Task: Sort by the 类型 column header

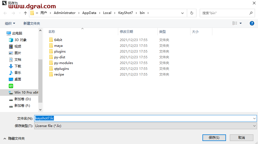Action: 163,31
